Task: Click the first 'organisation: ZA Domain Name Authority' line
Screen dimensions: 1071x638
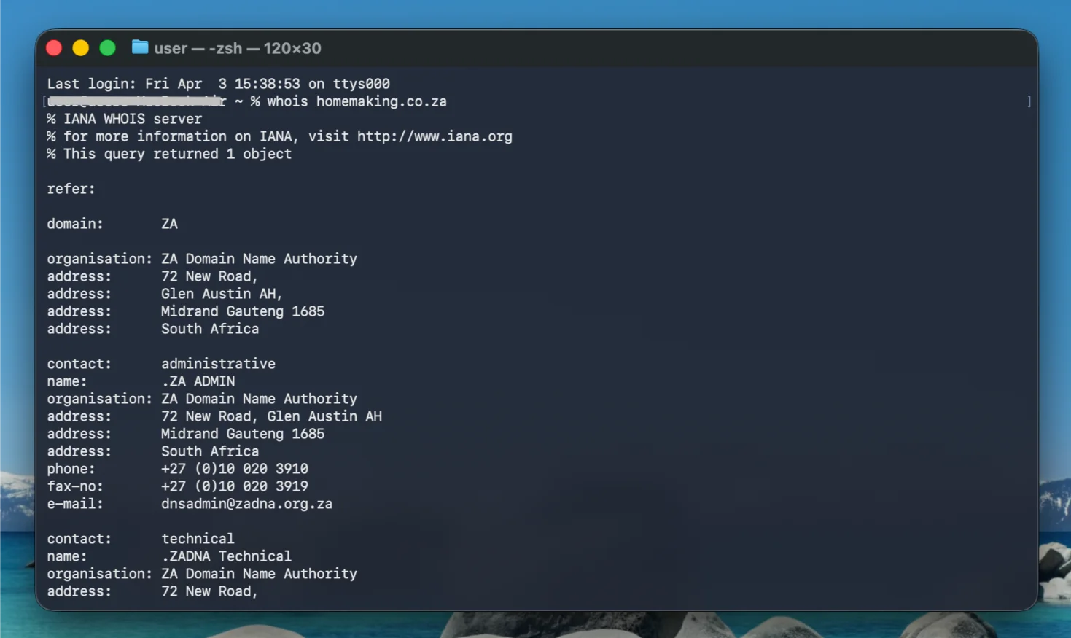Action: [202, 259]
